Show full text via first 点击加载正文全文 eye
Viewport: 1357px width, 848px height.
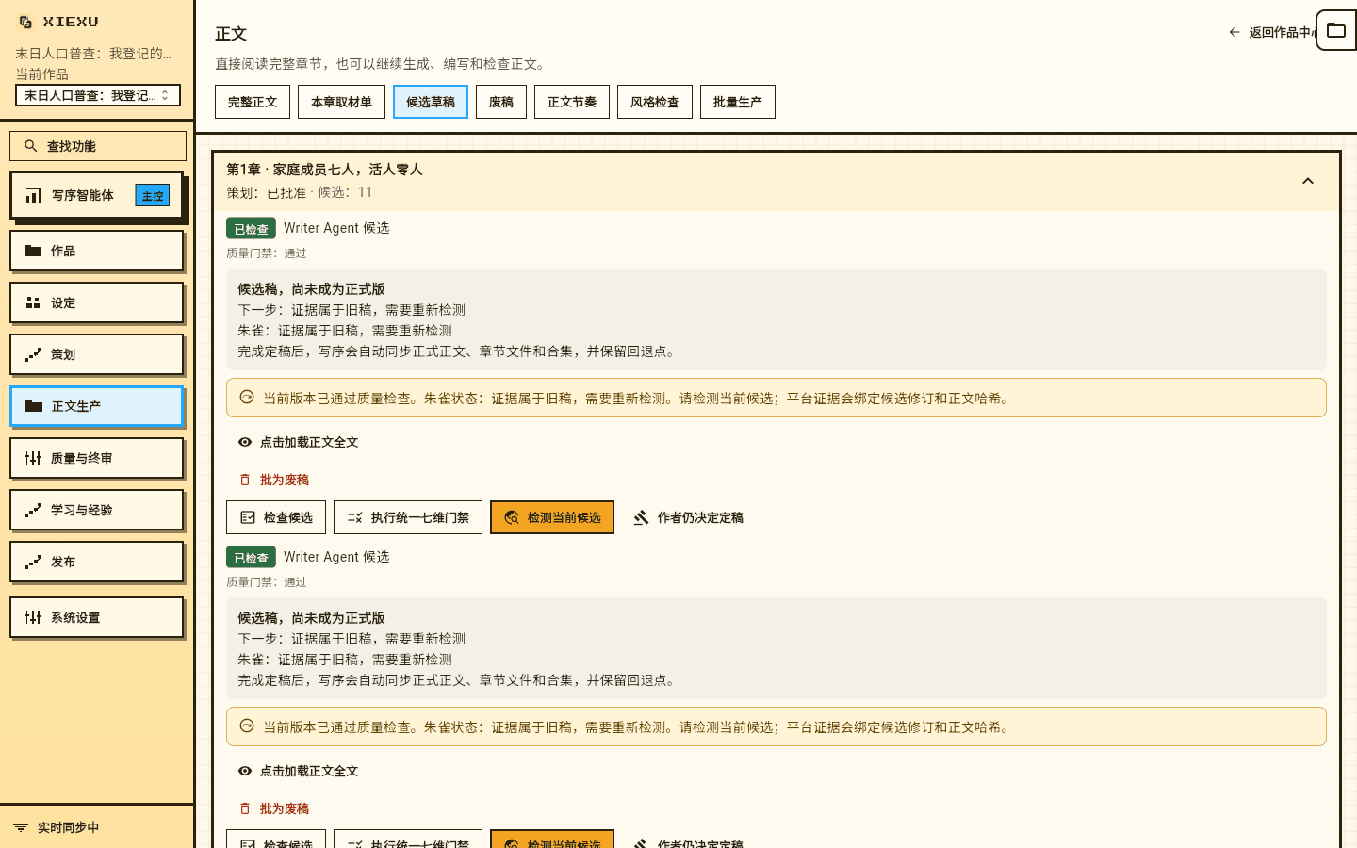pos(245,442)
